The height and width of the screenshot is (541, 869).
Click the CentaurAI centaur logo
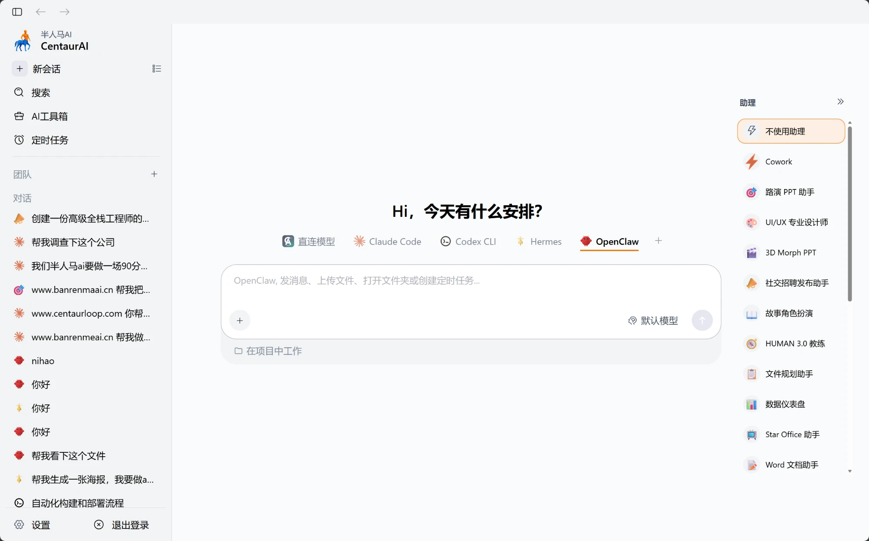pos(23,41)
